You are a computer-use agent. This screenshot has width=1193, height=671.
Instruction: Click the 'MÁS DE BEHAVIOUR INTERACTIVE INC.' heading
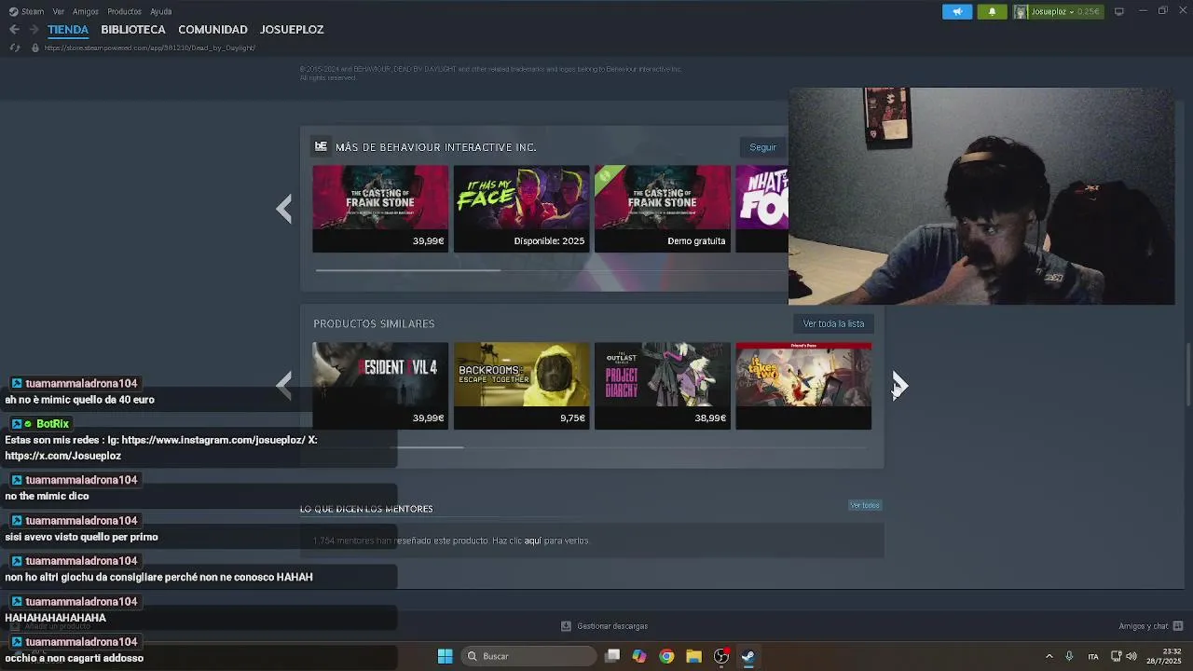click(x=435, y=147)
